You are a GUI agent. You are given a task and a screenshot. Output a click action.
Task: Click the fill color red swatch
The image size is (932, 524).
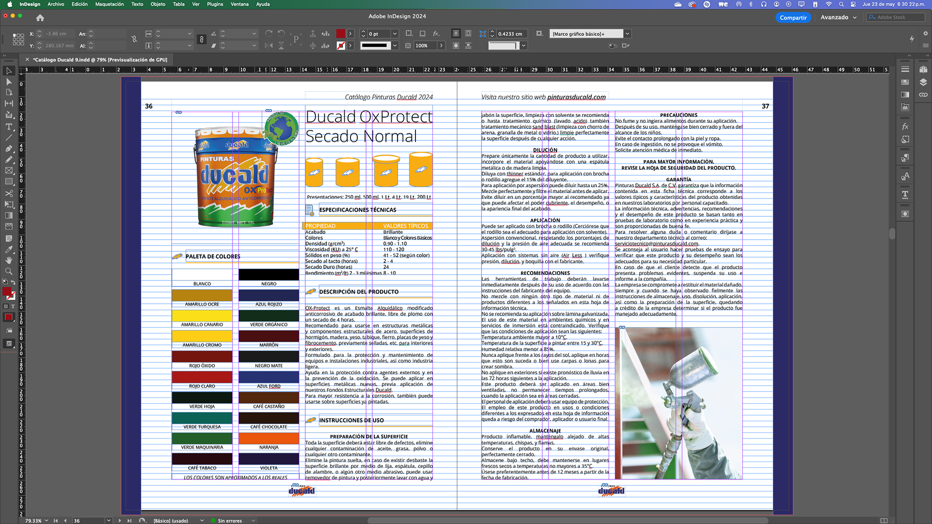pyautogui.click(x=341, y=34)
